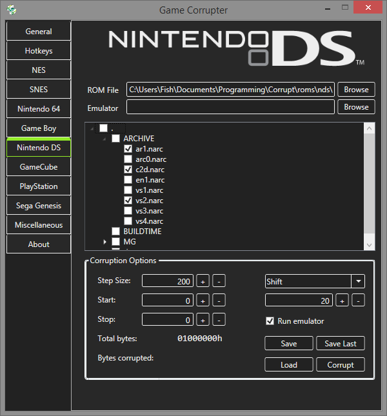This screenshot has width=387, height=416.
Task: Increase Stop value with plus
Action: 203,319
